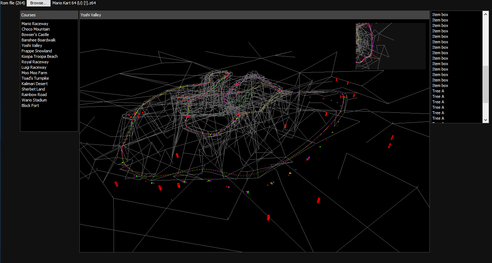
Task: Select Choco Mountain course
Action: pos(36,29)
